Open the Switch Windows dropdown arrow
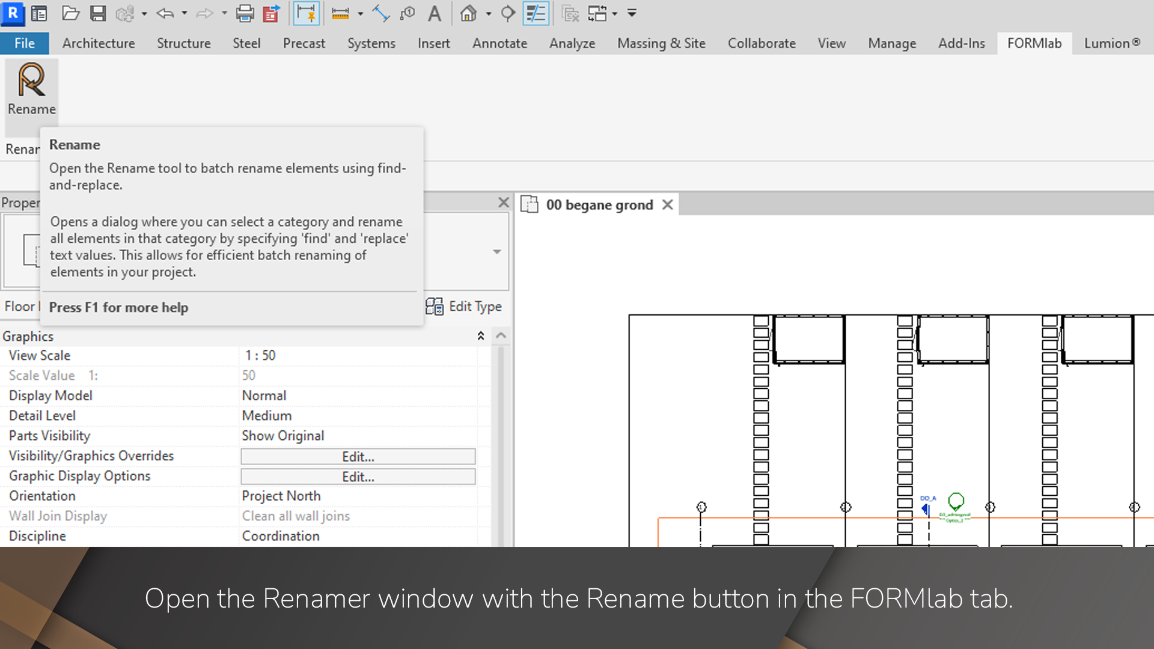 pyautogui.click(x=615, y=13)
